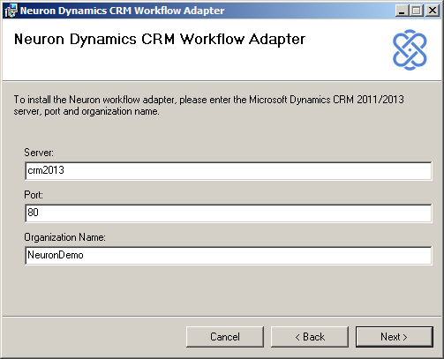Maximize the installer window
444x359 pixels.
417,11
